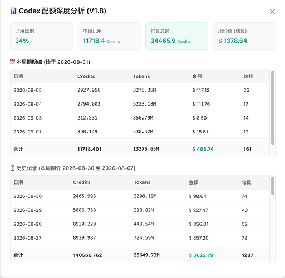285x278 pixels.
Task: Select the amount $ 357.20
Action: coord(199,238)
